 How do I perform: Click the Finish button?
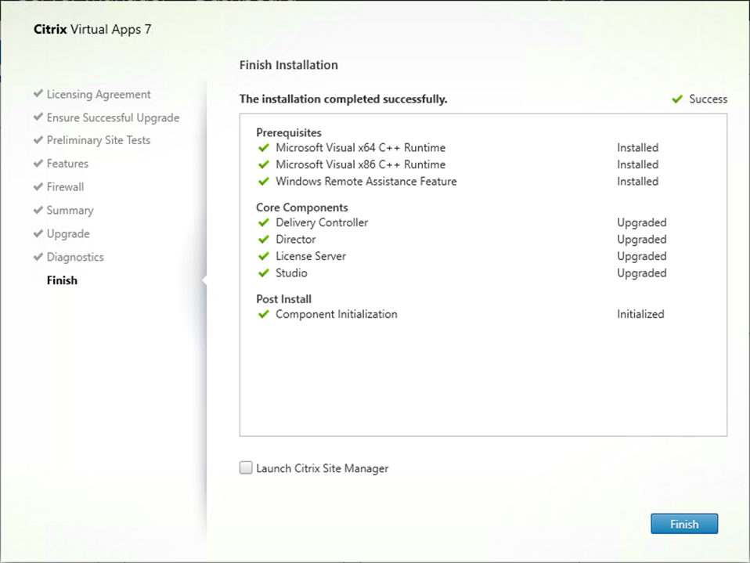click(x=684, y=524)
